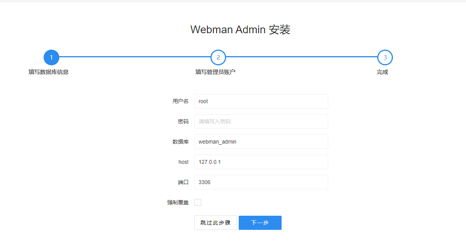Proceed with the 下一步 button
This screenshot has height=244, width=466.
click(x=260, y=223)
